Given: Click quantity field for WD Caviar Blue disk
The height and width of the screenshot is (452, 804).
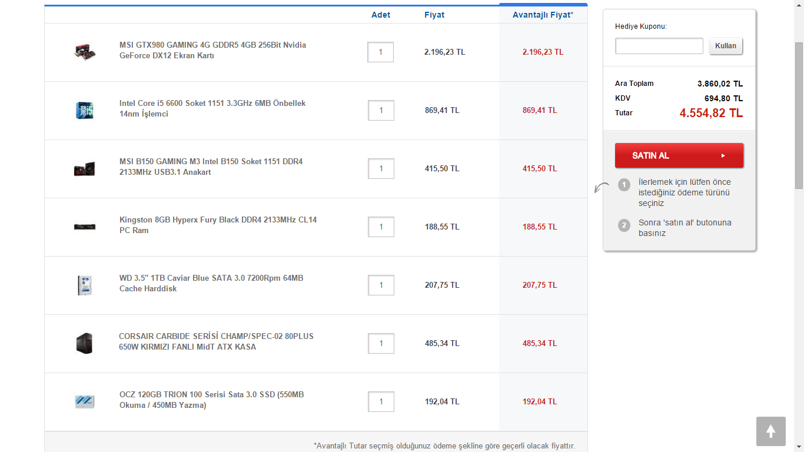Looking at the screenshot, I should (x=381, y=285).
